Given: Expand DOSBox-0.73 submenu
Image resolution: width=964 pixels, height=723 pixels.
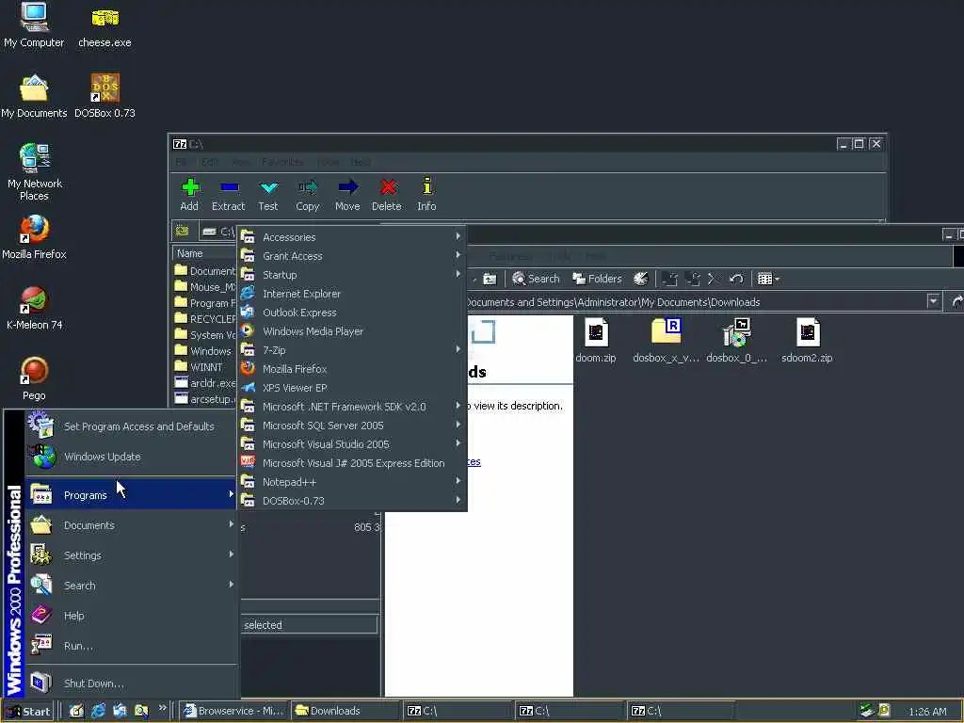Looking at the screenshot, I should 352,501.
